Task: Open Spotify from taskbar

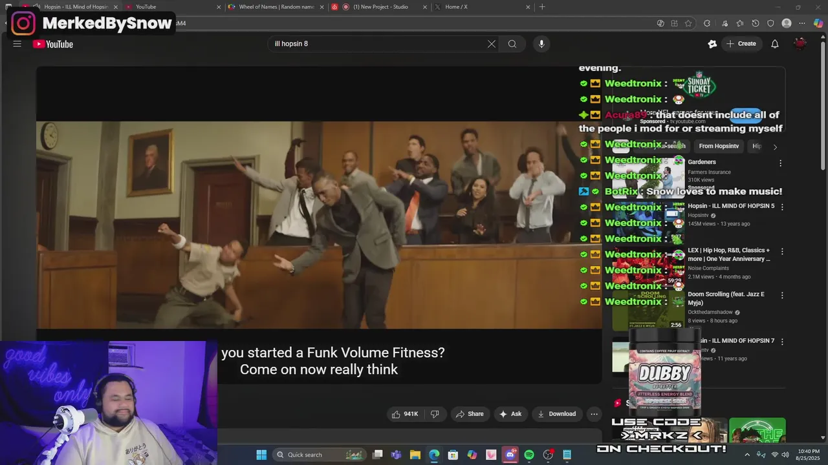Action: 529,455
